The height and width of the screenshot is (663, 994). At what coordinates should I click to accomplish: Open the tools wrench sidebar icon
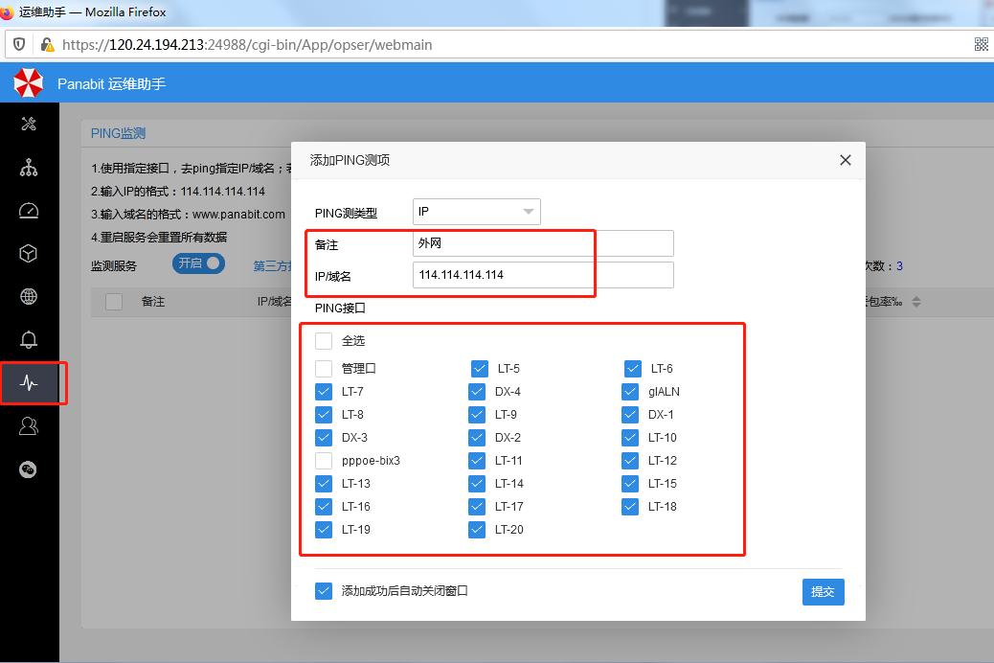(x=29, y=124)
